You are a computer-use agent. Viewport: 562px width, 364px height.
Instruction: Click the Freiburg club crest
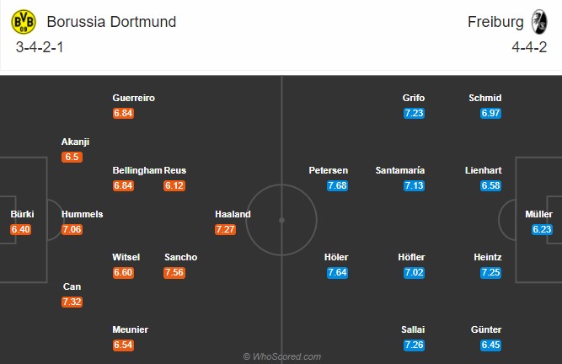click(539, 22)
